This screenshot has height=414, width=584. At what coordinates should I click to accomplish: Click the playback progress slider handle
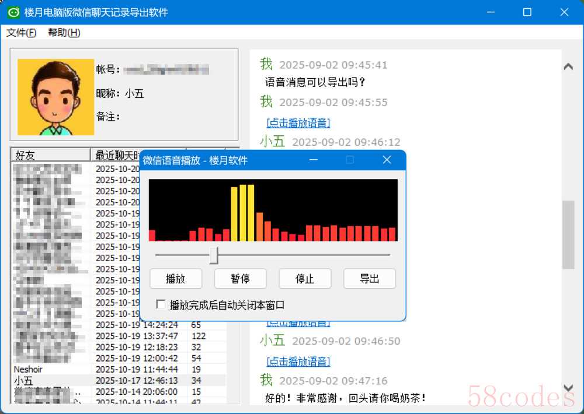(x=214, y=255)
